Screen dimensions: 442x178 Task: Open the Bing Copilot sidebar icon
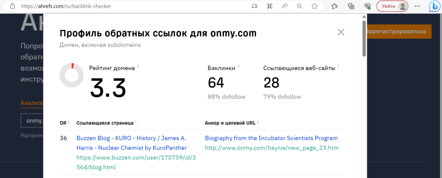(x=435, y=6)
